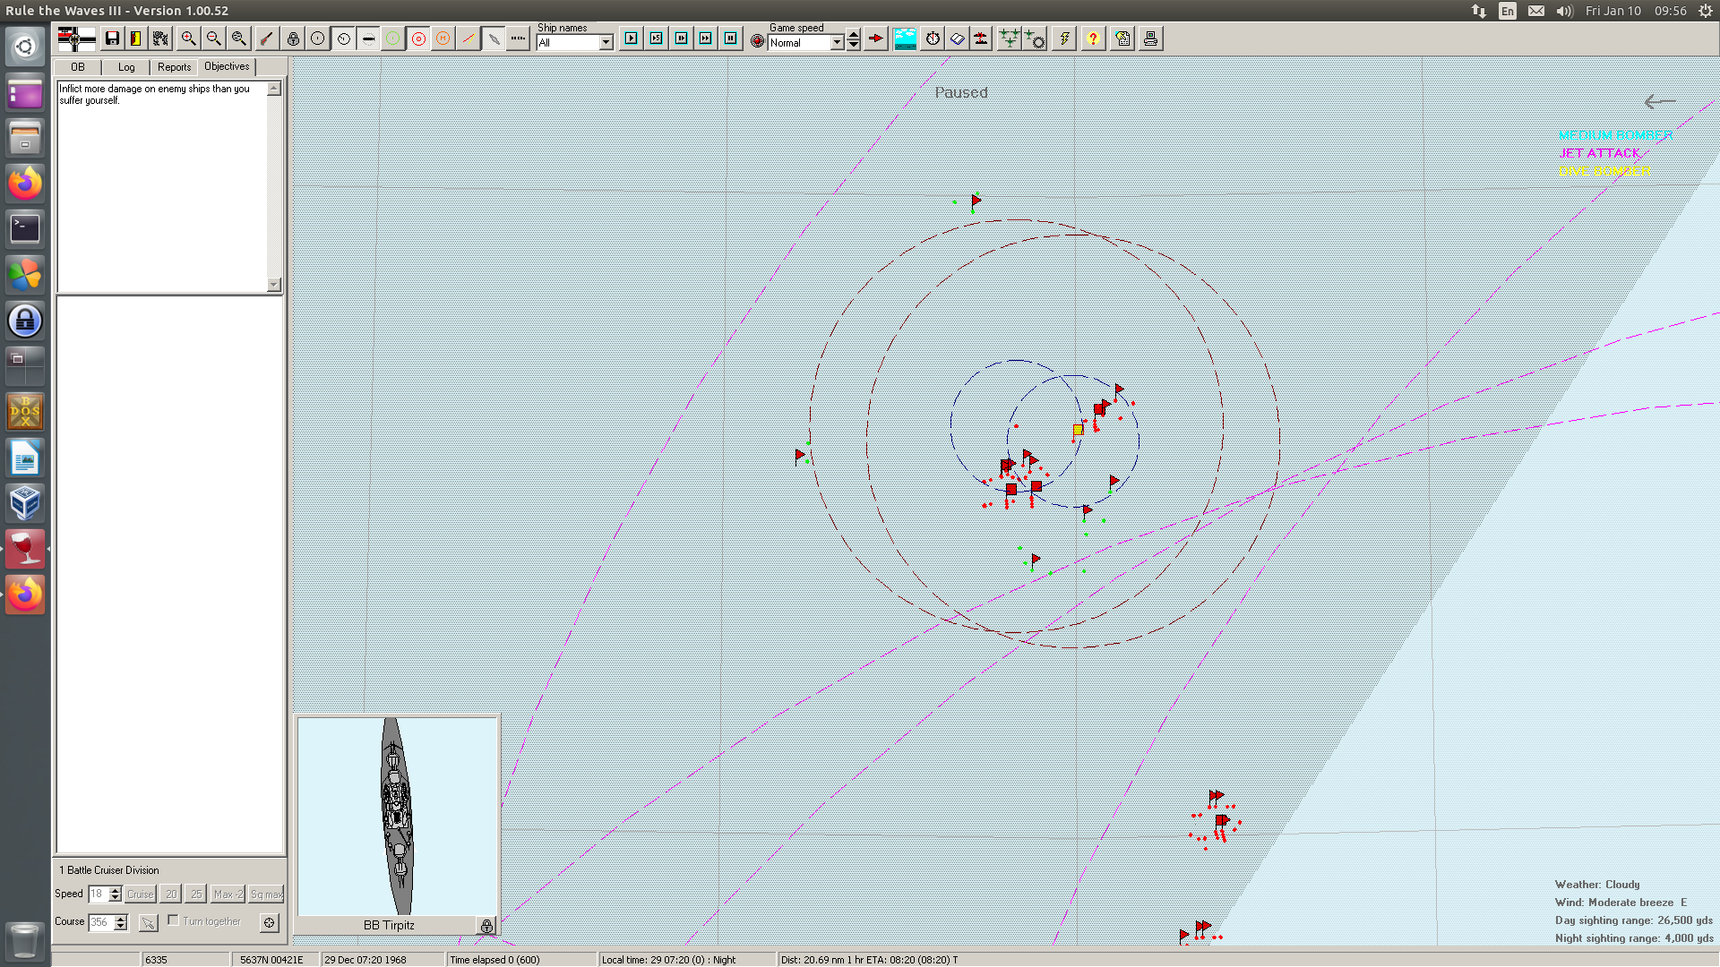The image size is (1720, 967).
Task: Click the Cruise speed button
Action: click(140, 894)
